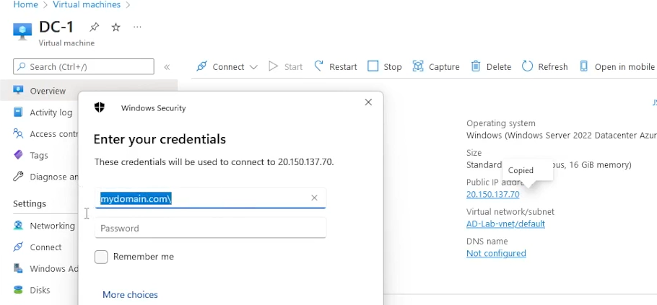Click the Windows Admin Center icon
This screenshot has width=657, height=305.
coord(18,268)
